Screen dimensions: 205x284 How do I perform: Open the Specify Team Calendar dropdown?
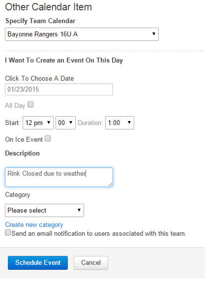(82, 34)
